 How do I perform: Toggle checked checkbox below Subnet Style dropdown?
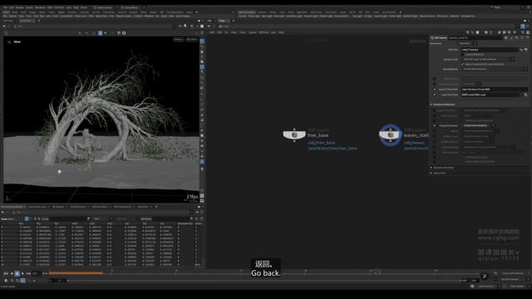(x=462, y=64)
